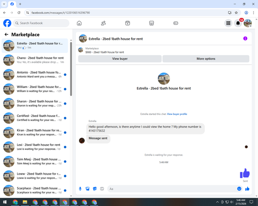This screenshot has width=258, height=206.
Task: Reload the page
Action: (19, 13)
